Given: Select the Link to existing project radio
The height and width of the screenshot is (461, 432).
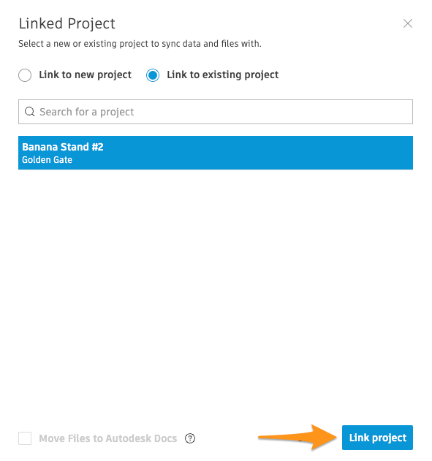Looking at the screenshot, I should pos(153,75).
